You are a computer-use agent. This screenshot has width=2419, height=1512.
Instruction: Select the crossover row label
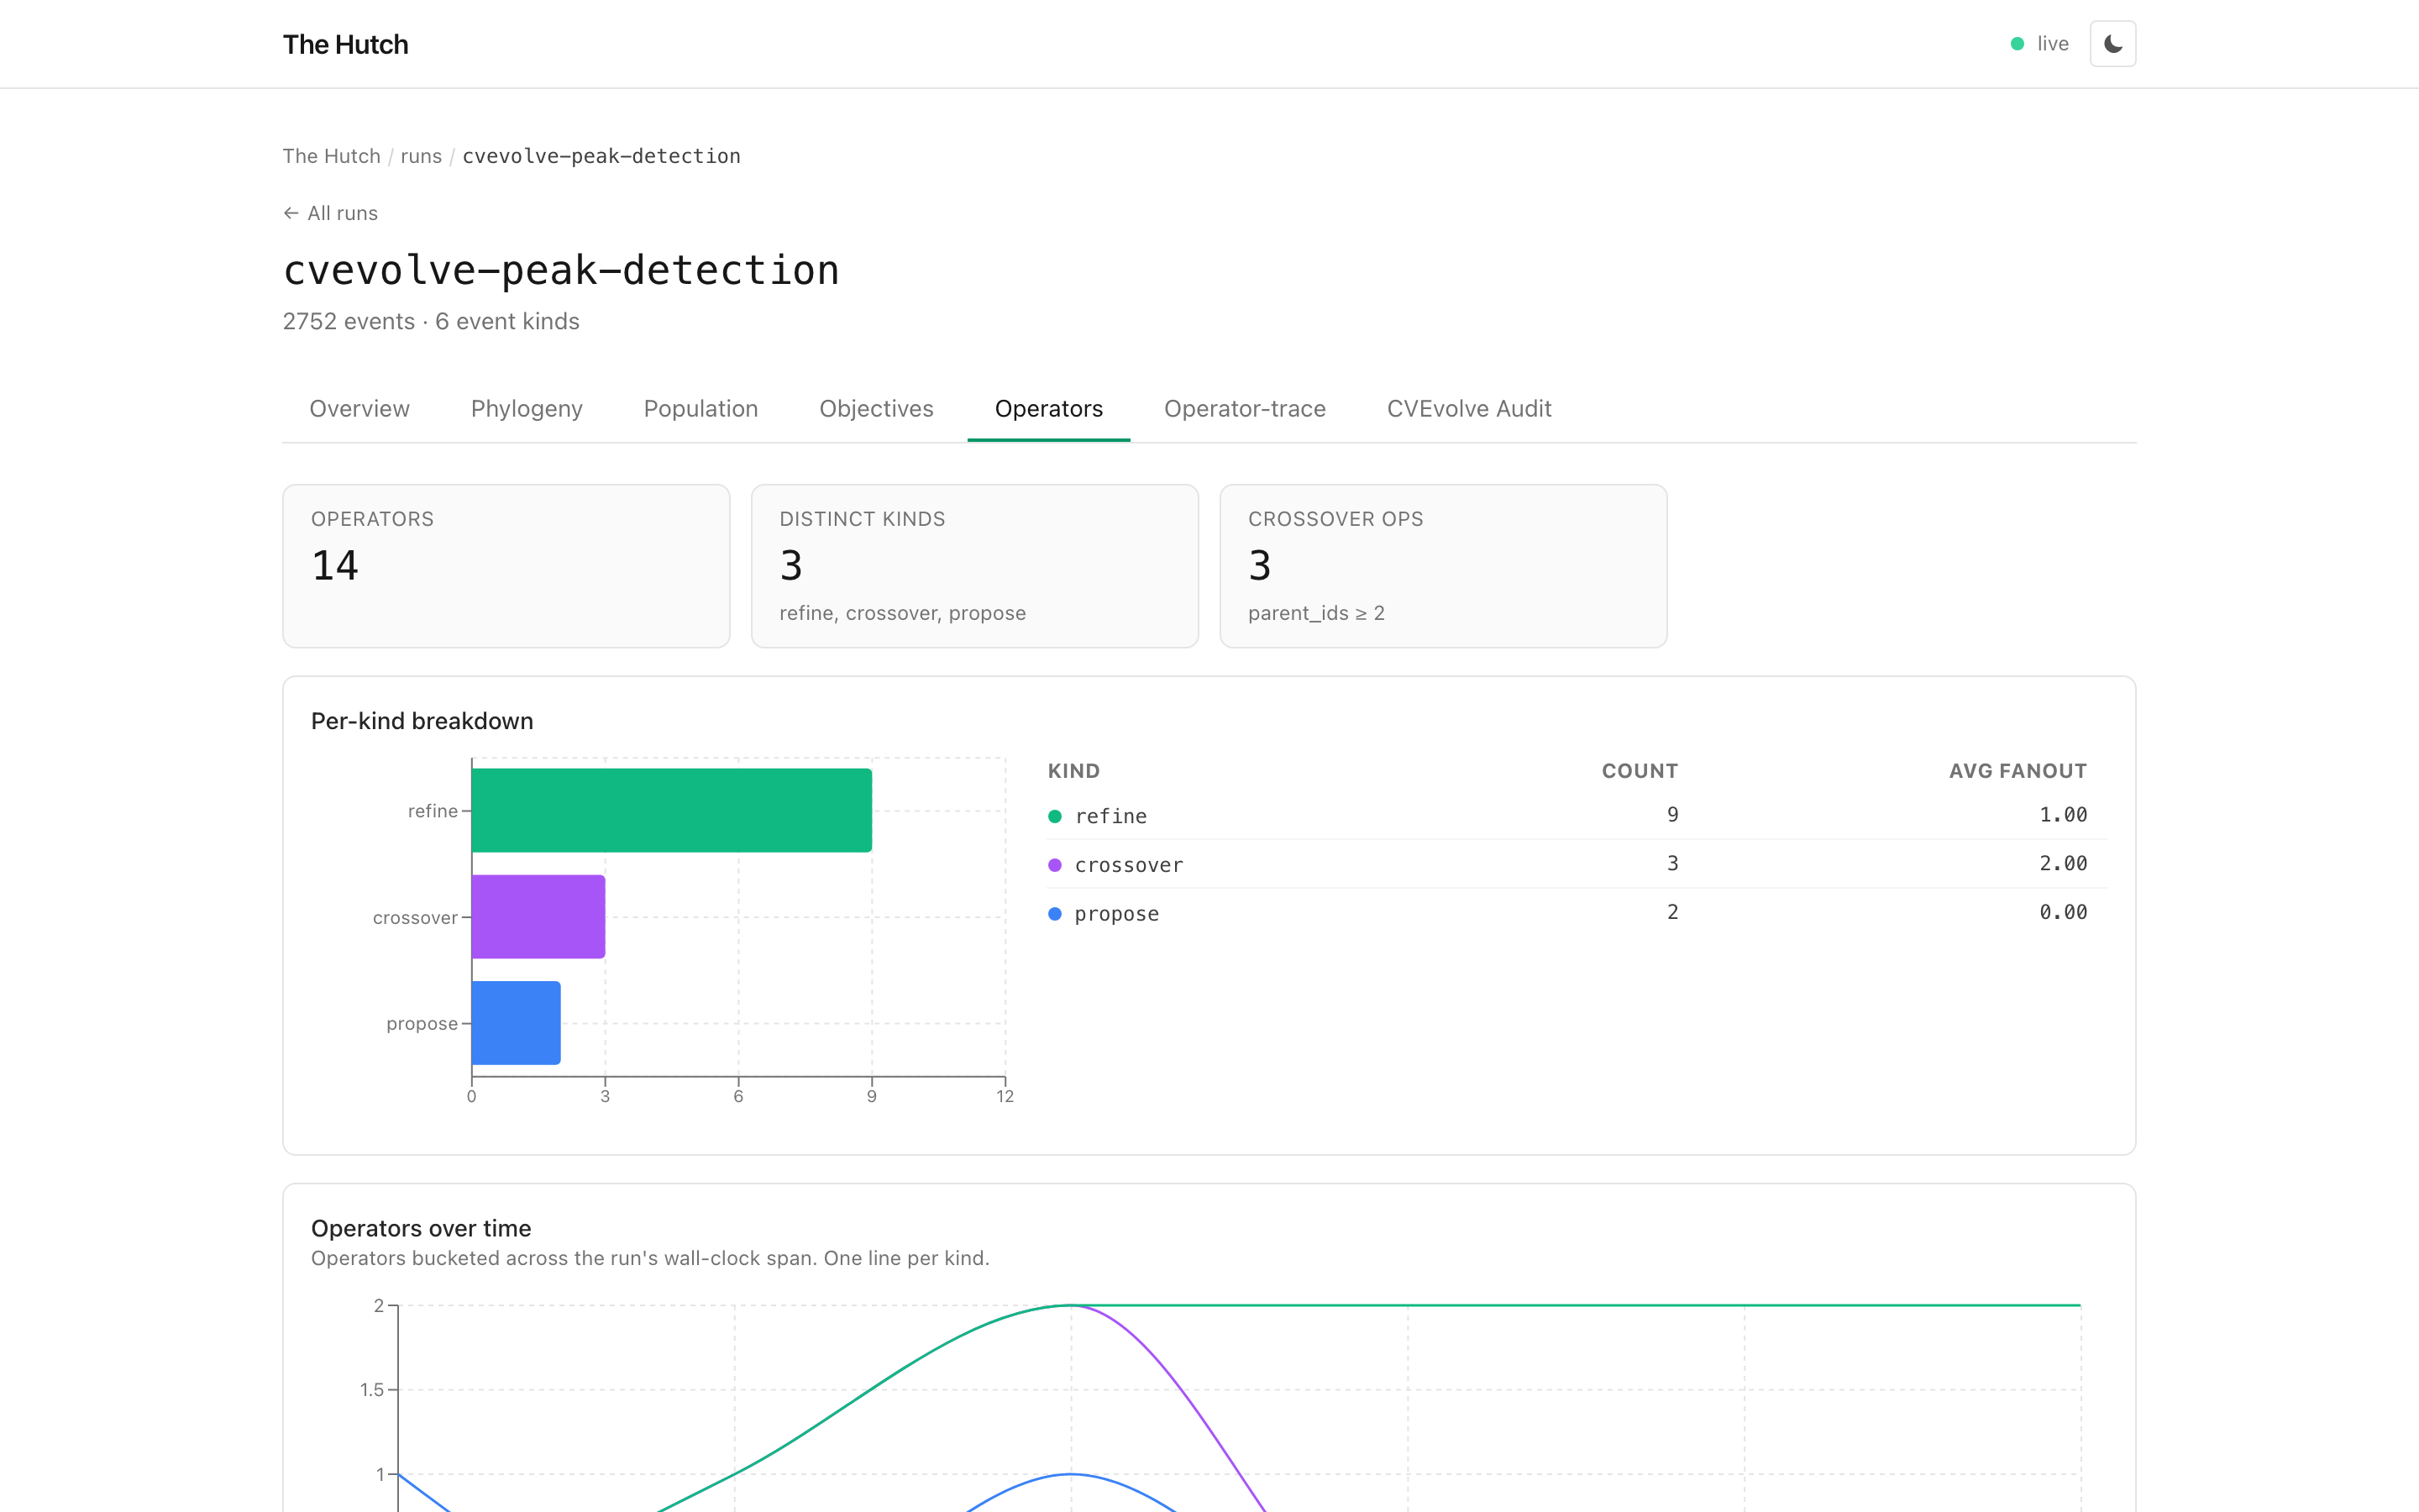point(1129,865)
